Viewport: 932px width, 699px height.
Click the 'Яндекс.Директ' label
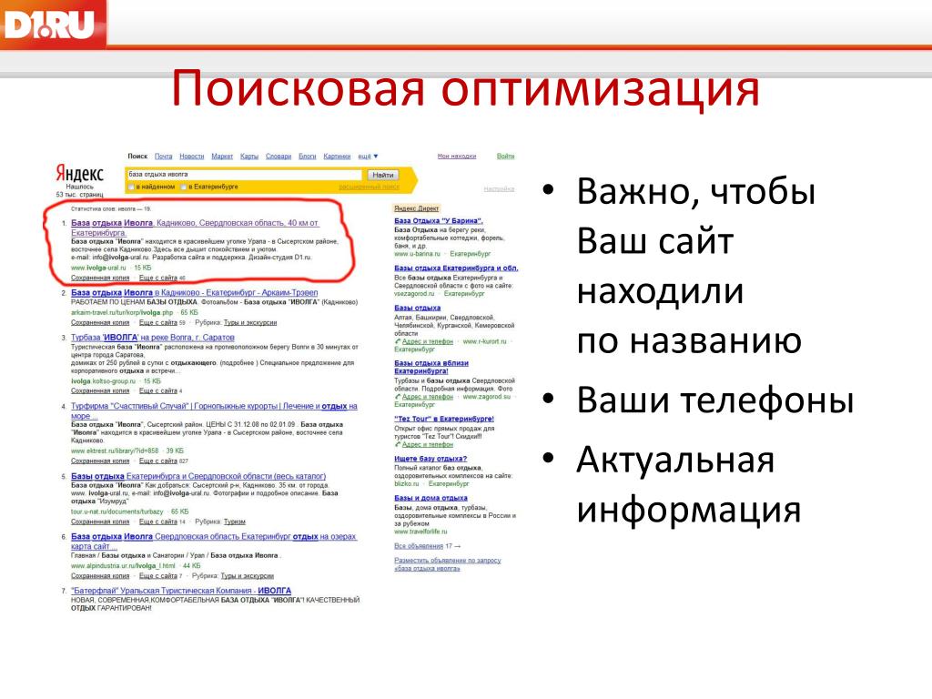pyautogui.click(x=416, y=208)
